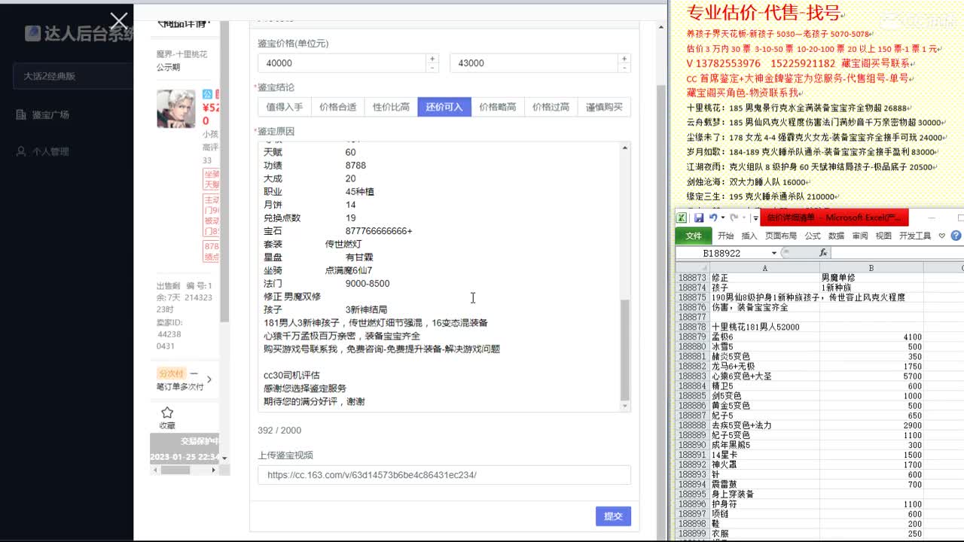Screen dimensions: 964x542
Task: Submit the appraisal with 提交 button
Action: tap(613, 516)
